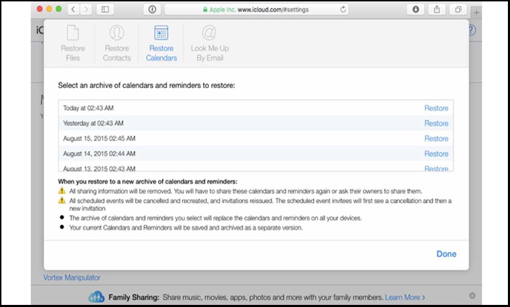Open iCloud help question mark
510x307 pixels.
[x=472, y=31]
